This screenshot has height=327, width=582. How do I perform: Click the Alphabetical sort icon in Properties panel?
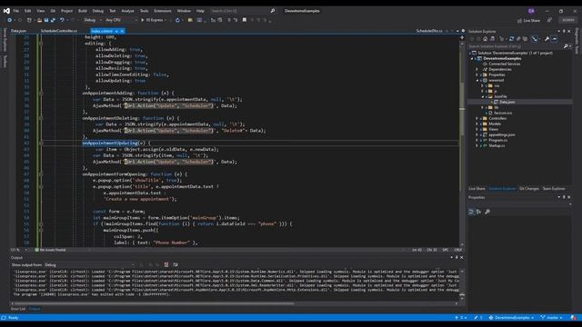tap(479, 212)
